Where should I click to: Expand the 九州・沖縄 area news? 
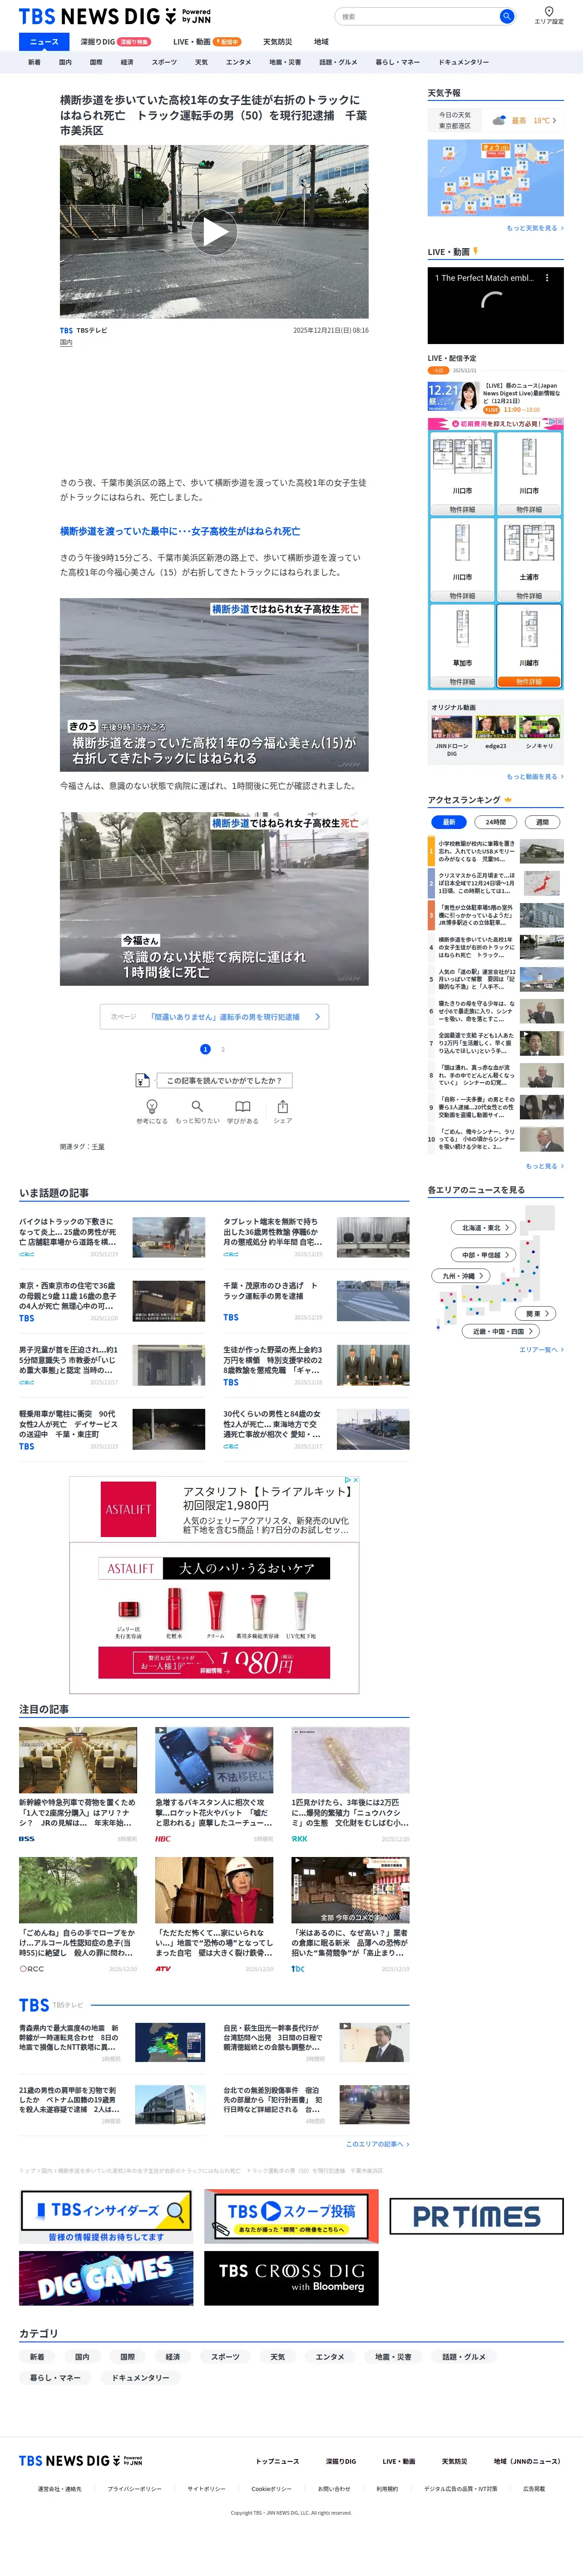pos(462,1276)
